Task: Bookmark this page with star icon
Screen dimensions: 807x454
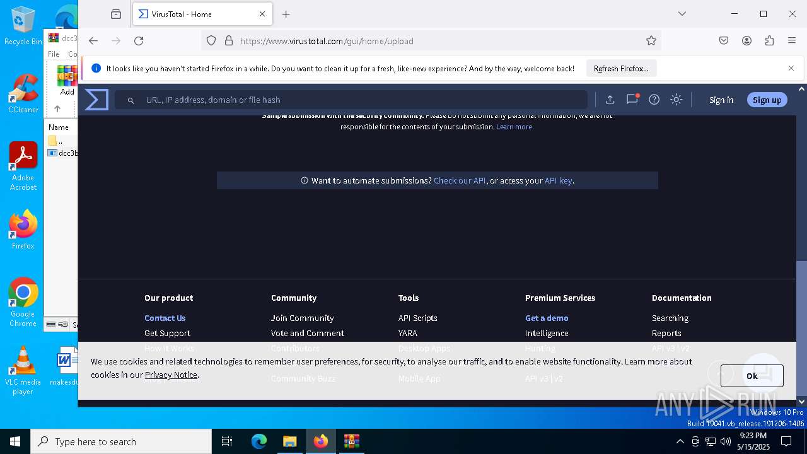Action: [x=651, y=41]
